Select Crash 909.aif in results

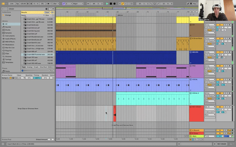pos(38,51)
